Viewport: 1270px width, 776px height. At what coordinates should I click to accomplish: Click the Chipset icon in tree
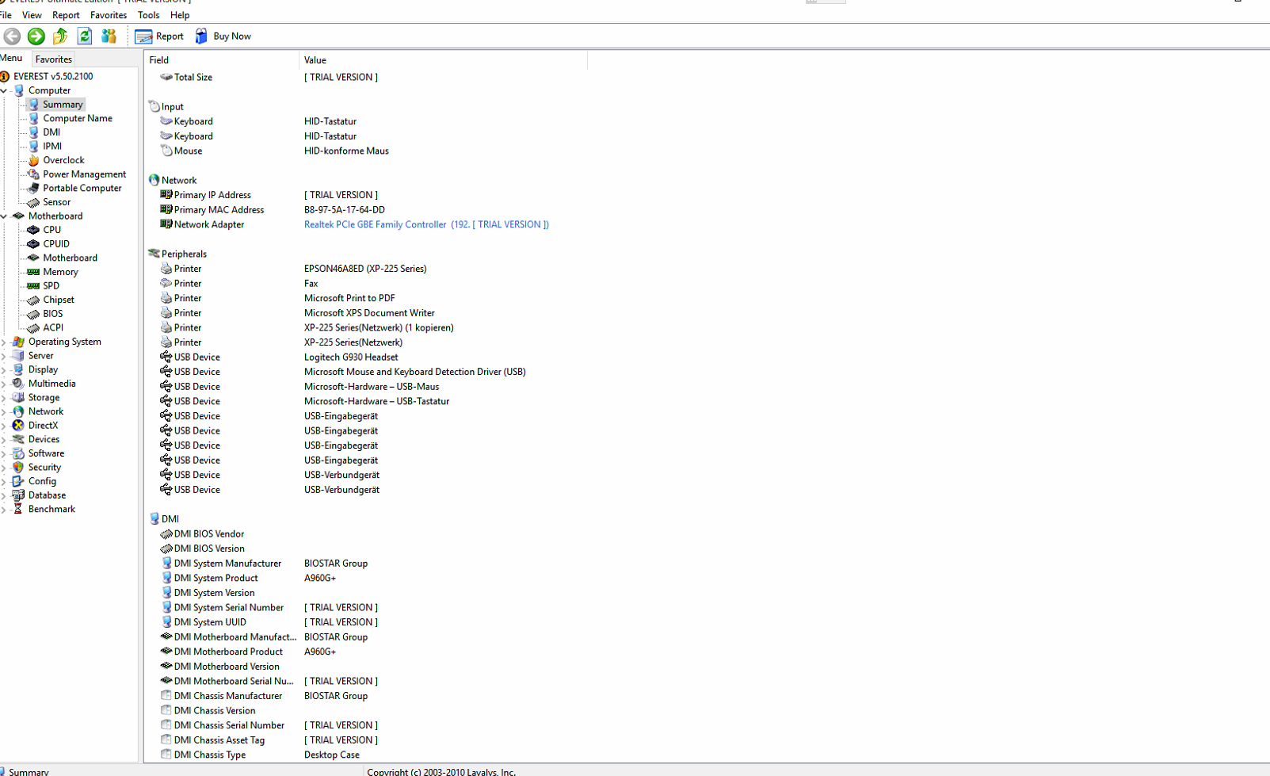tap(33, 300)
